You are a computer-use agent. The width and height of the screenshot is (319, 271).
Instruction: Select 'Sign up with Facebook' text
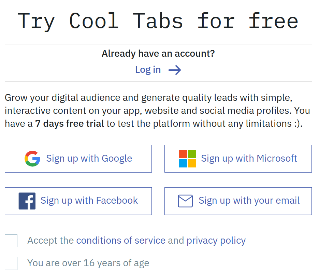coord(89,201)
